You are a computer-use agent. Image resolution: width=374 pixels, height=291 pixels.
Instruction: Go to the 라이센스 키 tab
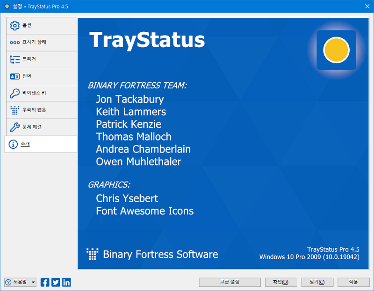[42, 93]
